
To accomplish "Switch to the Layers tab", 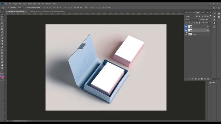I will (x=198, y=13).
